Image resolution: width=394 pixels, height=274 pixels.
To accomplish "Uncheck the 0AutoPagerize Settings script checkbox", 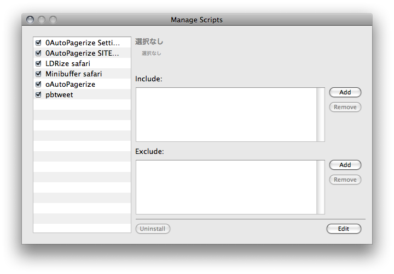I will click(x=38, y=43).
